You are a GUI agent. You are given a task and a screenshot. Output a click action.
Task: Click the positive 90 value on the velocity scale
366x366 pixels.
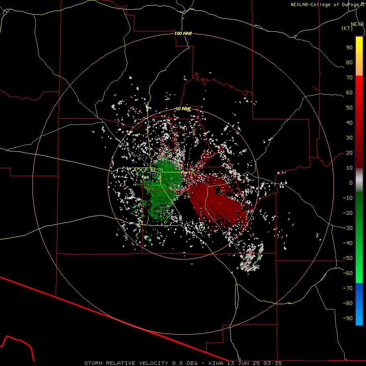click(x=349, y=48)
